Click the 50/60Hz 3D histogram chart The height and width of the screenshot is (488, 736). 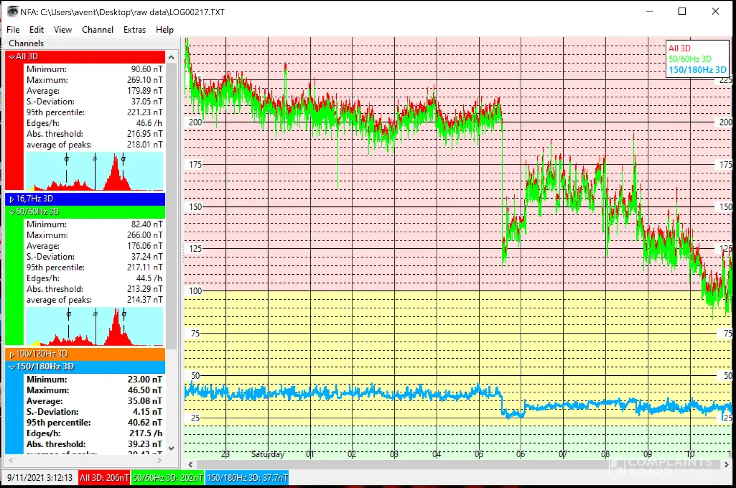coord(94,326)
